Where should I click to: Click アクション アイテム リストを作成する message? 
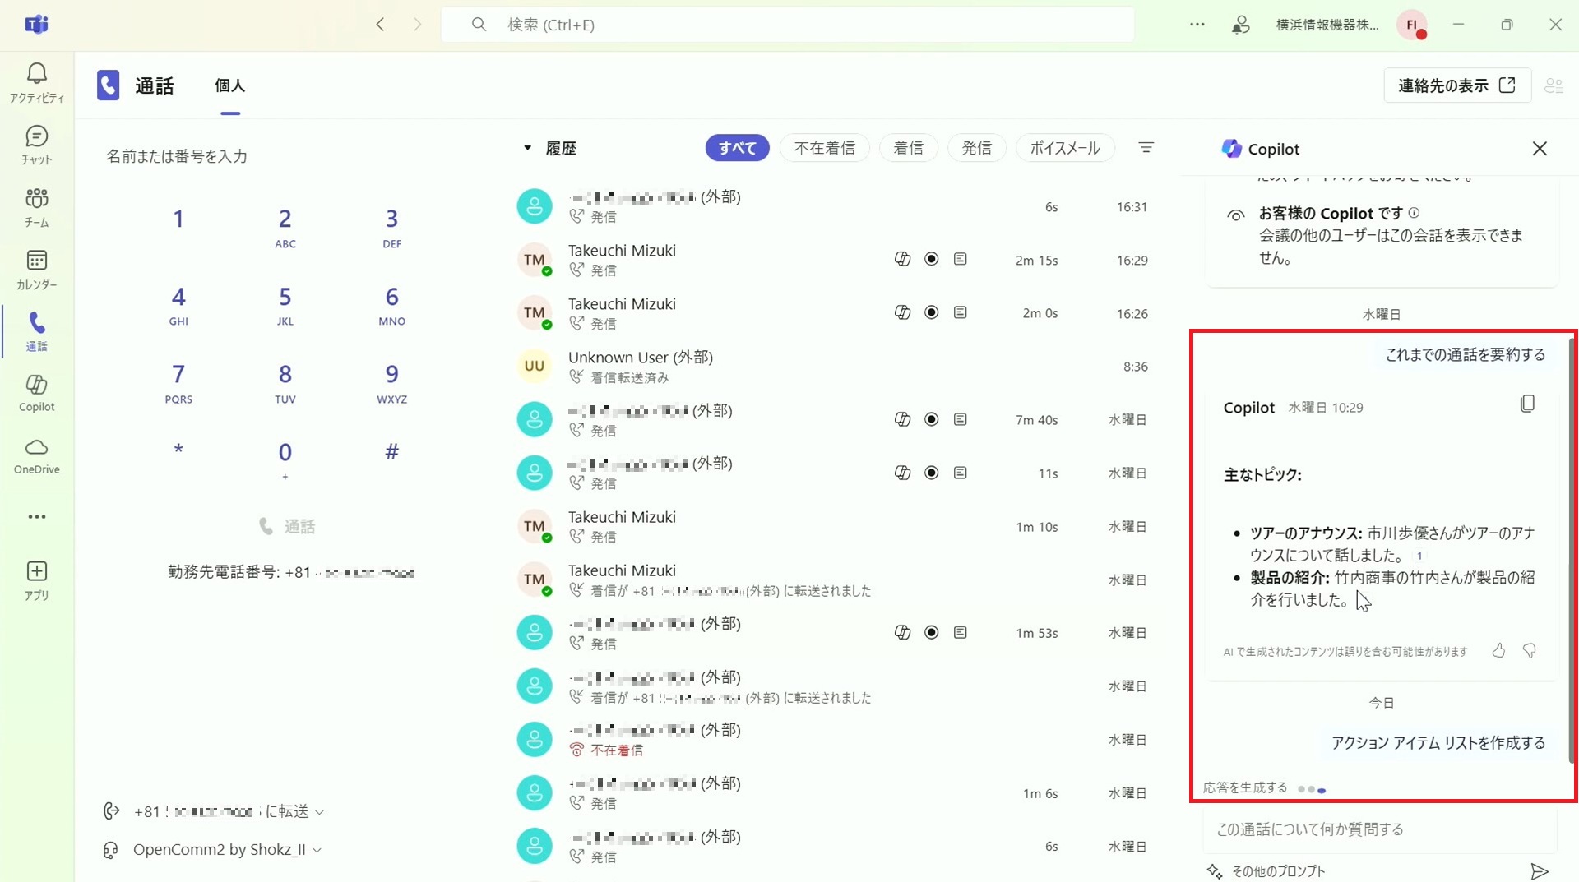(x=1438, y=743)
